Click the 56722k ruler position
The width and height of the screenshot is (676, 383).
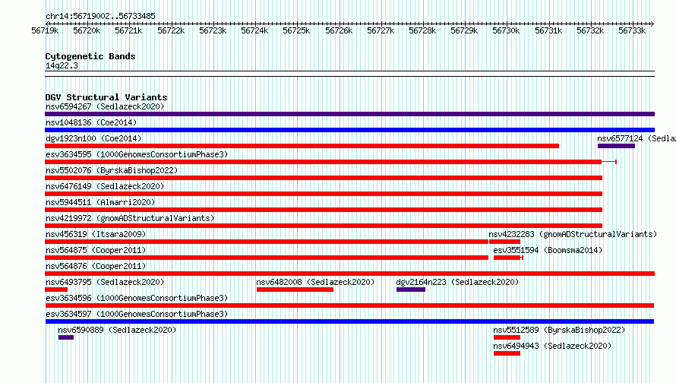(x=171, y=30)
